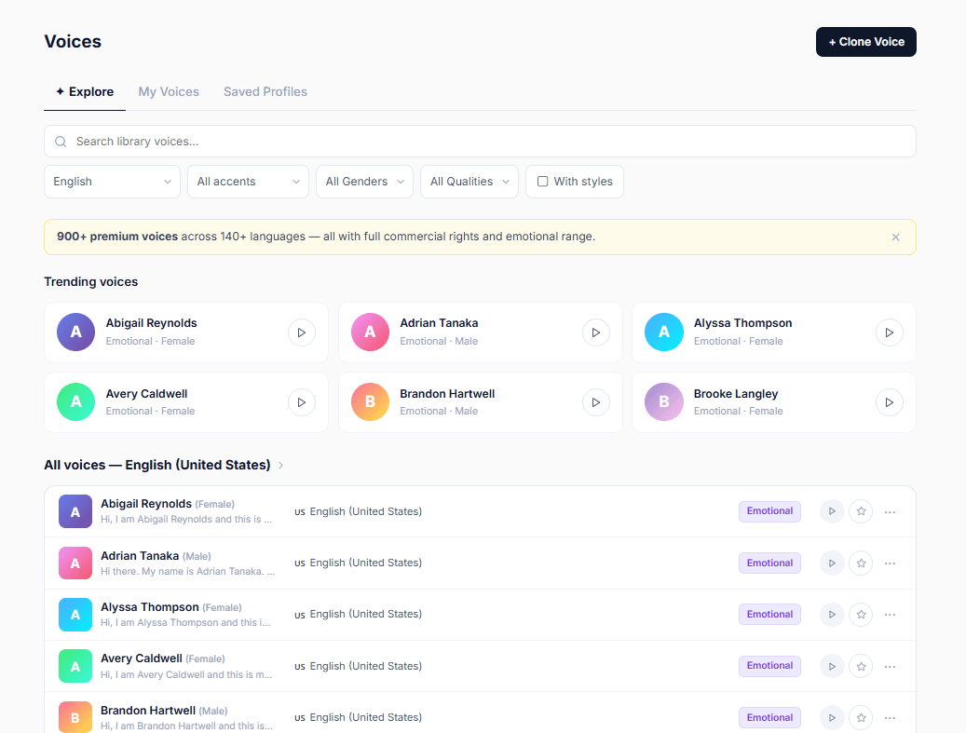
Task: Play Brandon Hartwell trending voice preview
Action: 596,402
